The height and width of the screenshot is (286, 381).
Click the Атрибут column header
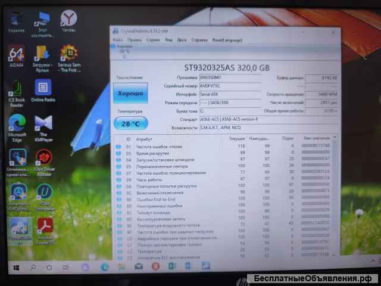point(144,139)
